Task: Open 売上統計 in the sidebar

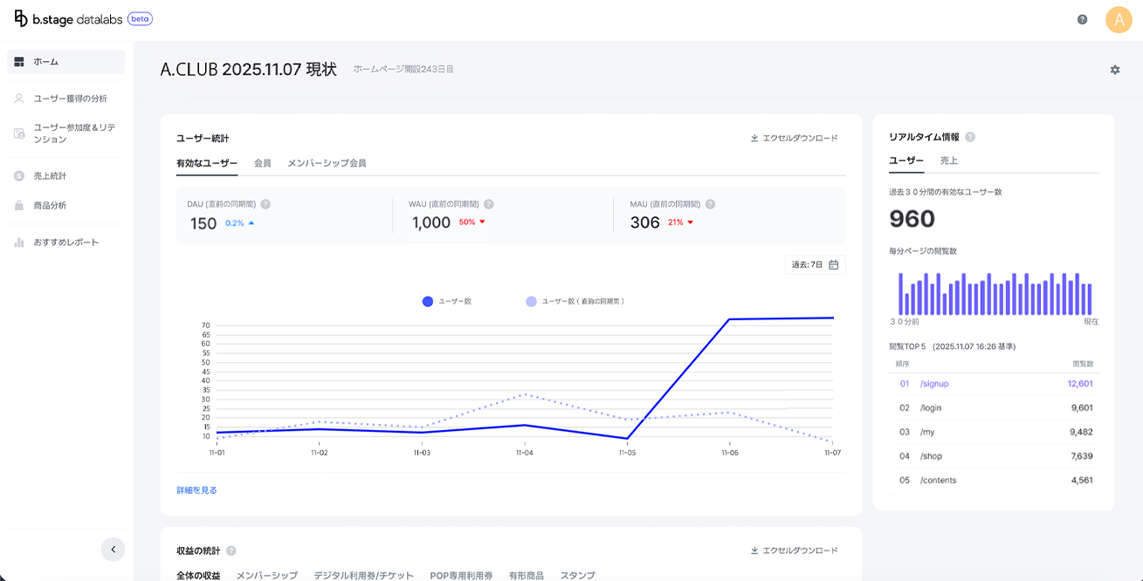Action: pos(50,175)
